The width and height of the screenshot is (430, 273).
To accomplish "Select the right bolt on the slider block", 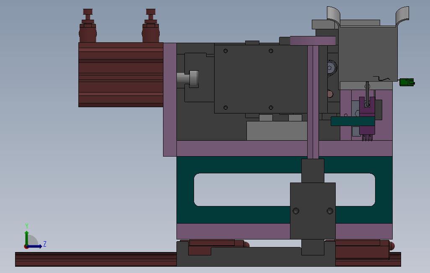I will point(330,211).
